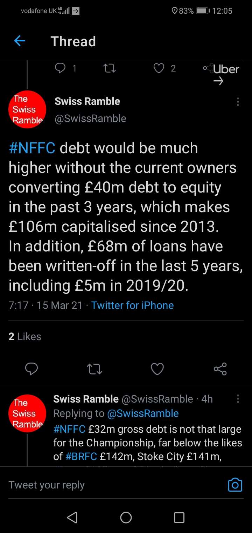
Task: Retweet the main Swiss Ramble tweet
Action: coord(94,369)
